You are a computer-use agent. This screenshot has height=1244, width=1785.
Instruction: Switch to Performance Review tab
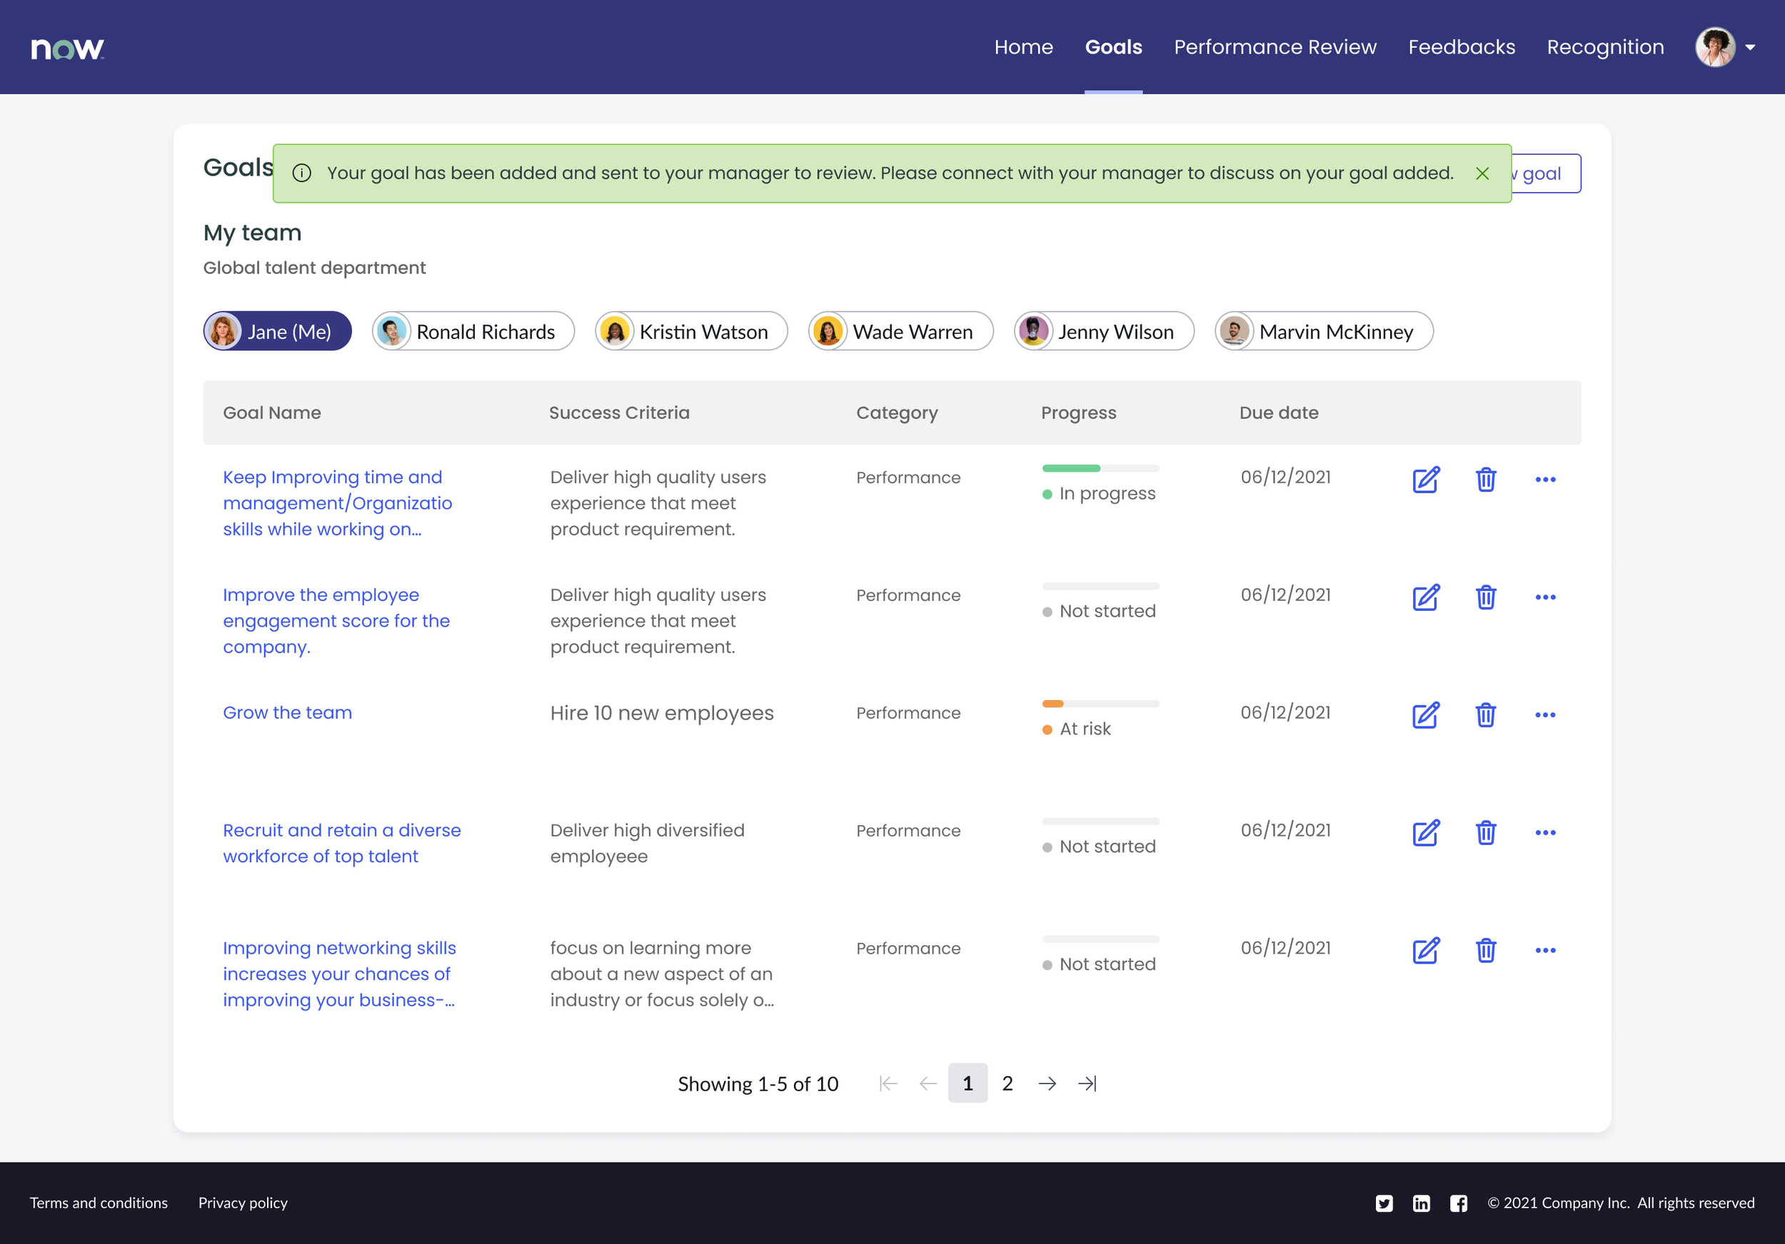coord(1274,47)
